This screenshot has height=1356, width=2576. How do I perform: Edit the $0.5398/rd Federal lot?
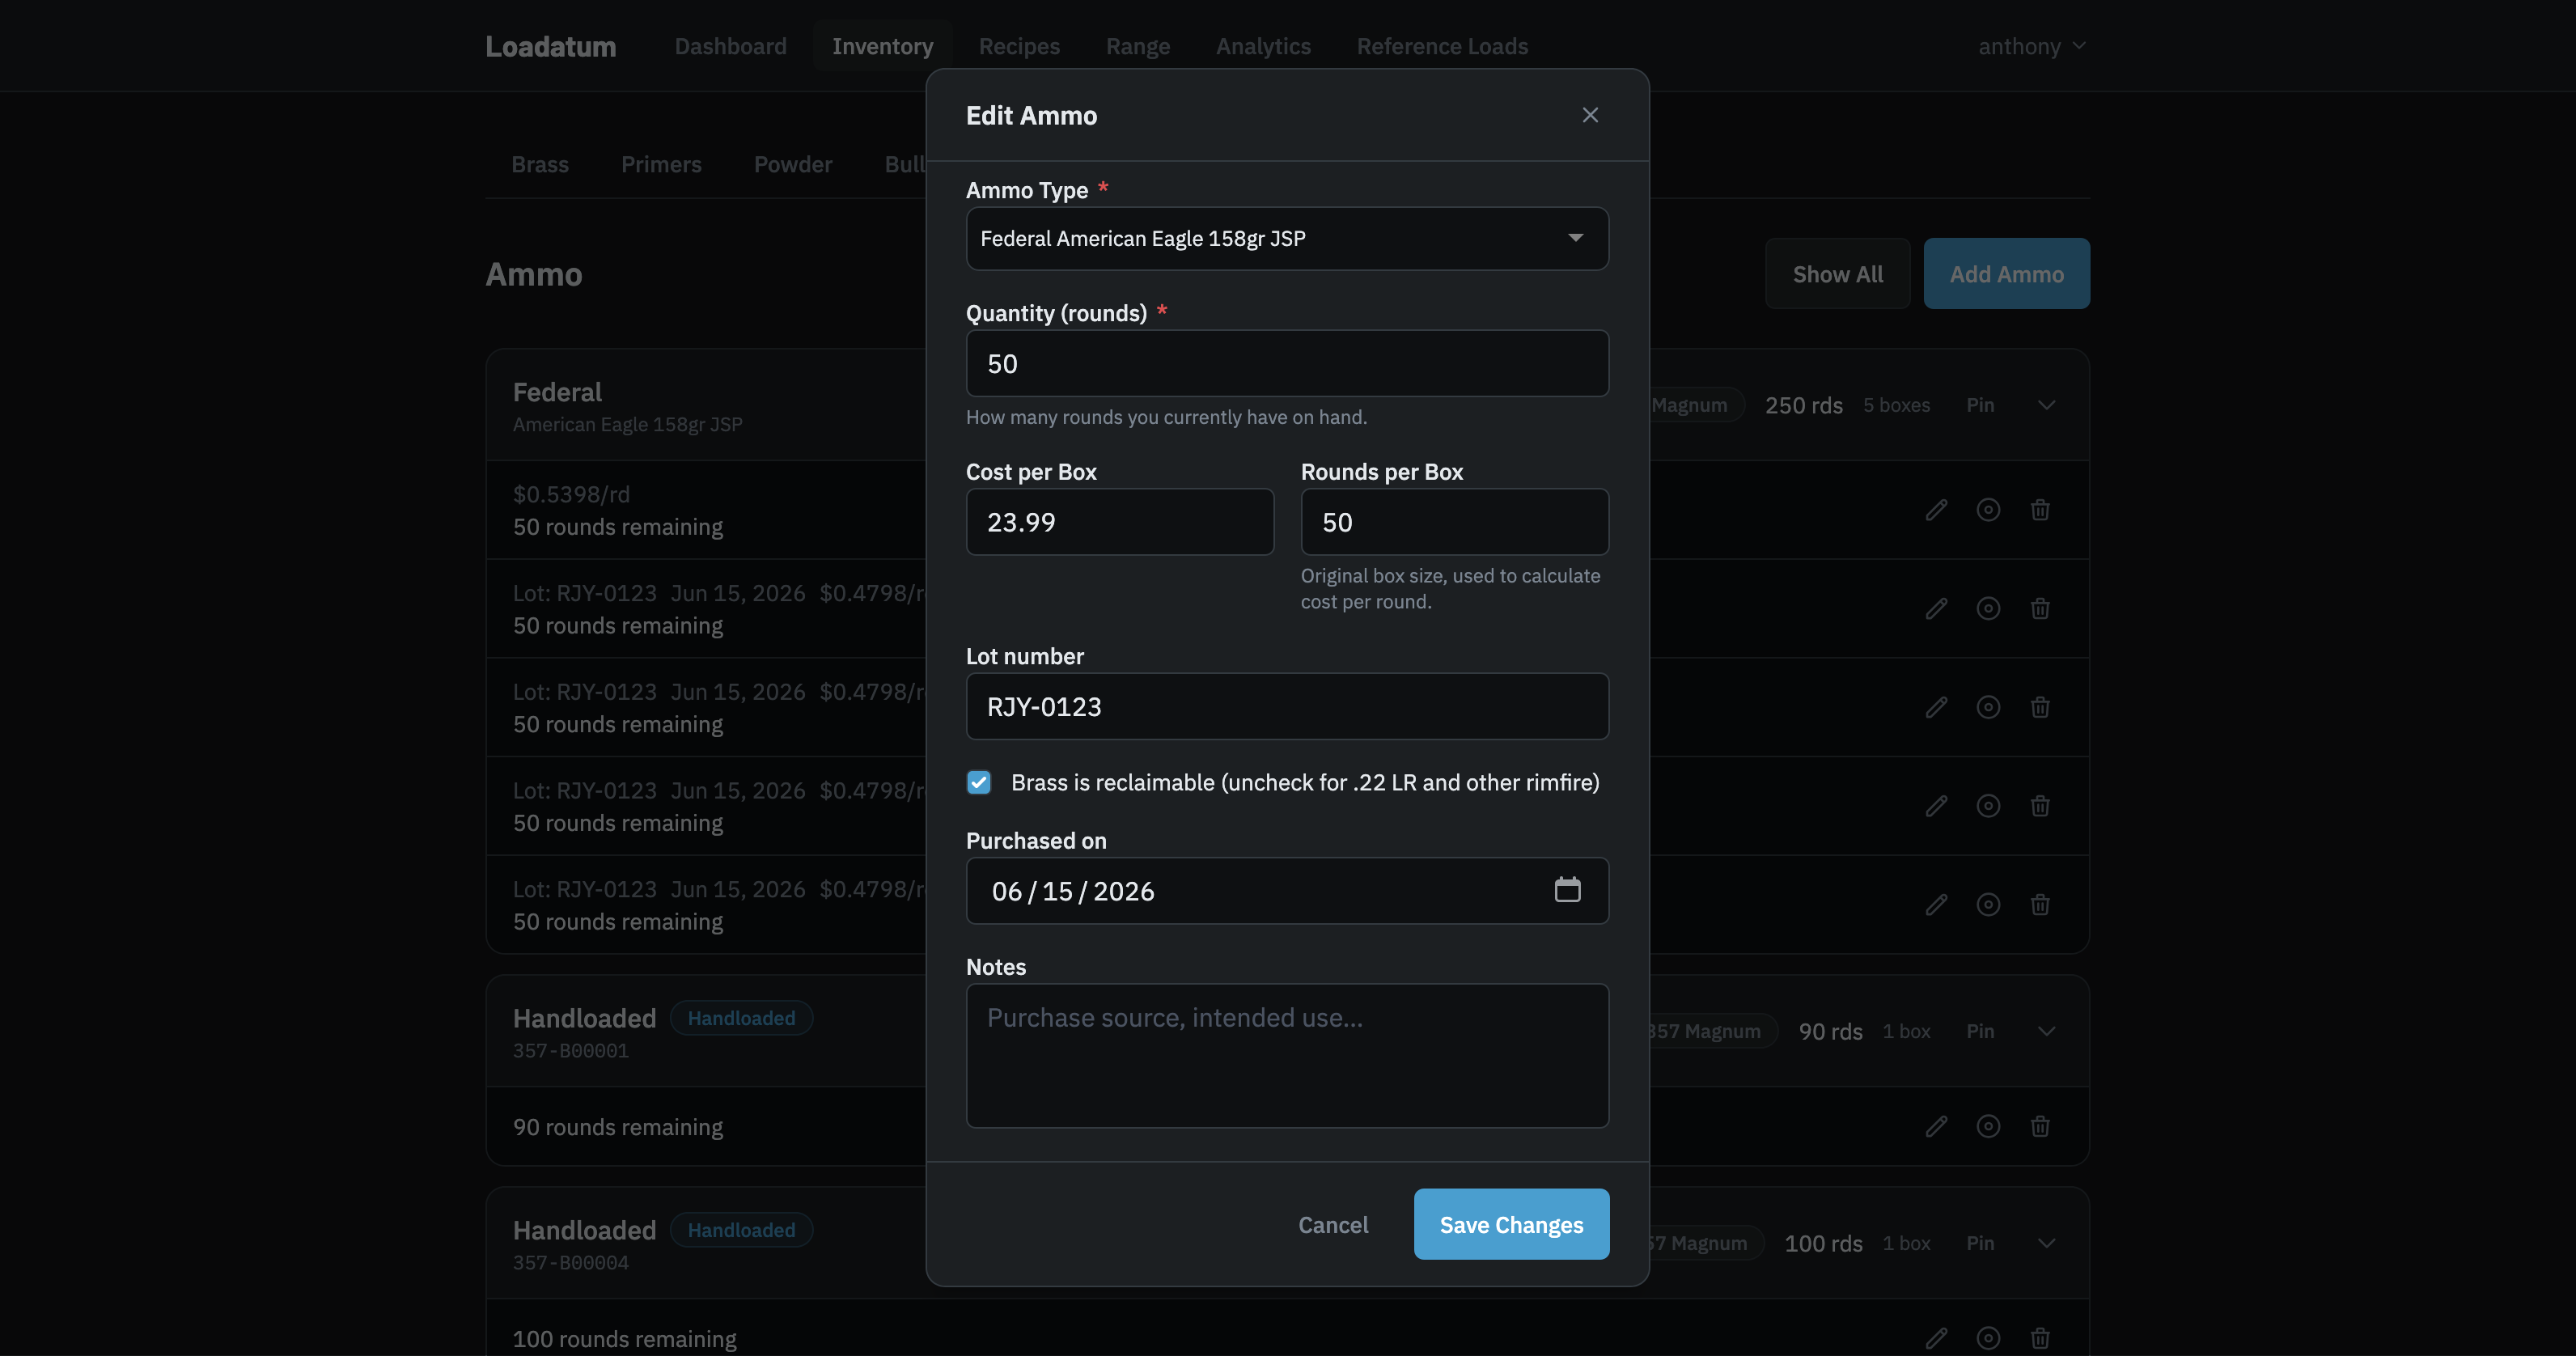point(1936,510)
